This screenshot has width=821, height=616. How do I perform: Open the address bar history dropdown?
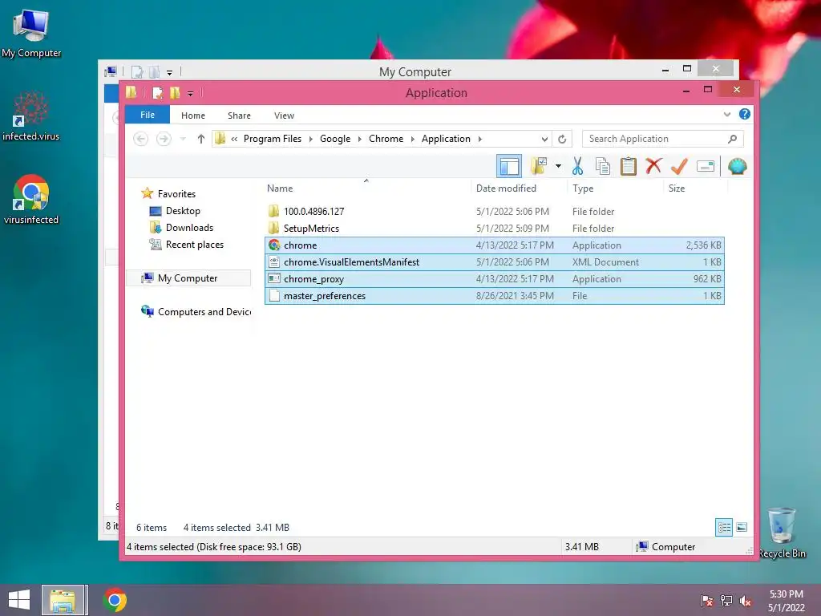coord(544,139)
